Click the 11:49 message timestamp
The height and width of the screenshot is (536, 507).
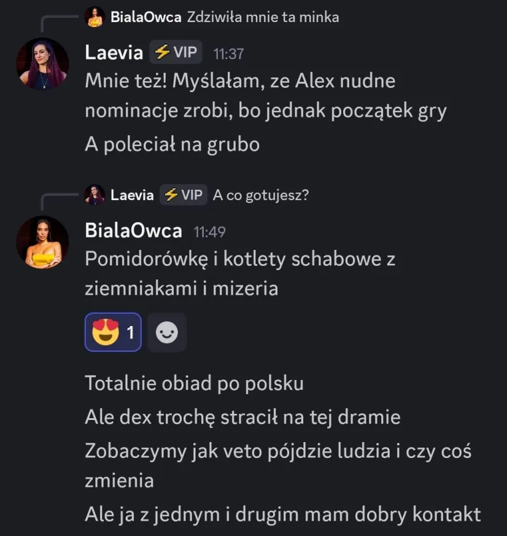pyautogui.click(x=209, y=232)
